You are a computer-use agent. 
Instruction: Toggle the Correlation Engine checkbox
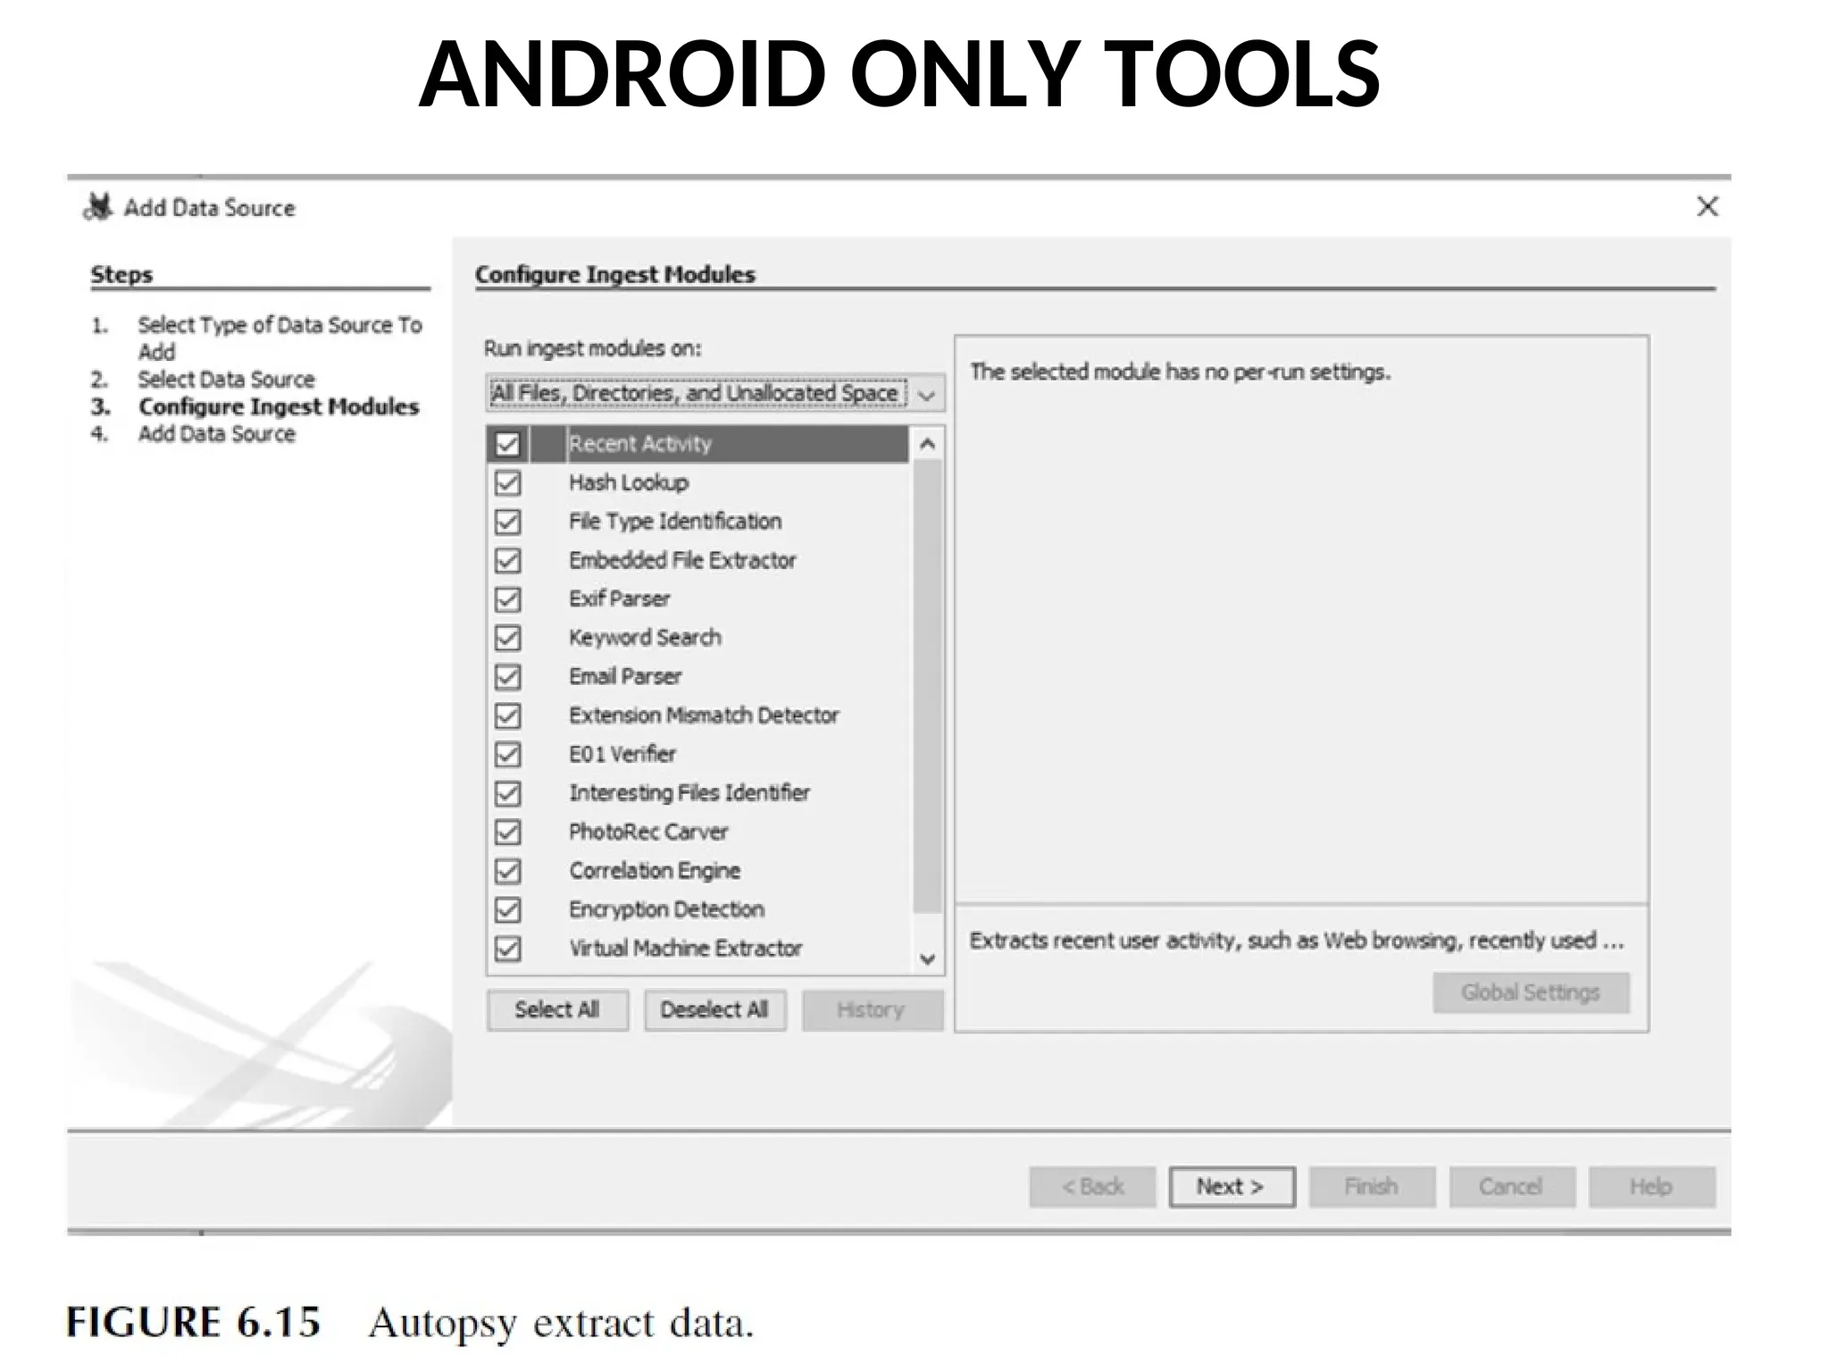(507, 871)
